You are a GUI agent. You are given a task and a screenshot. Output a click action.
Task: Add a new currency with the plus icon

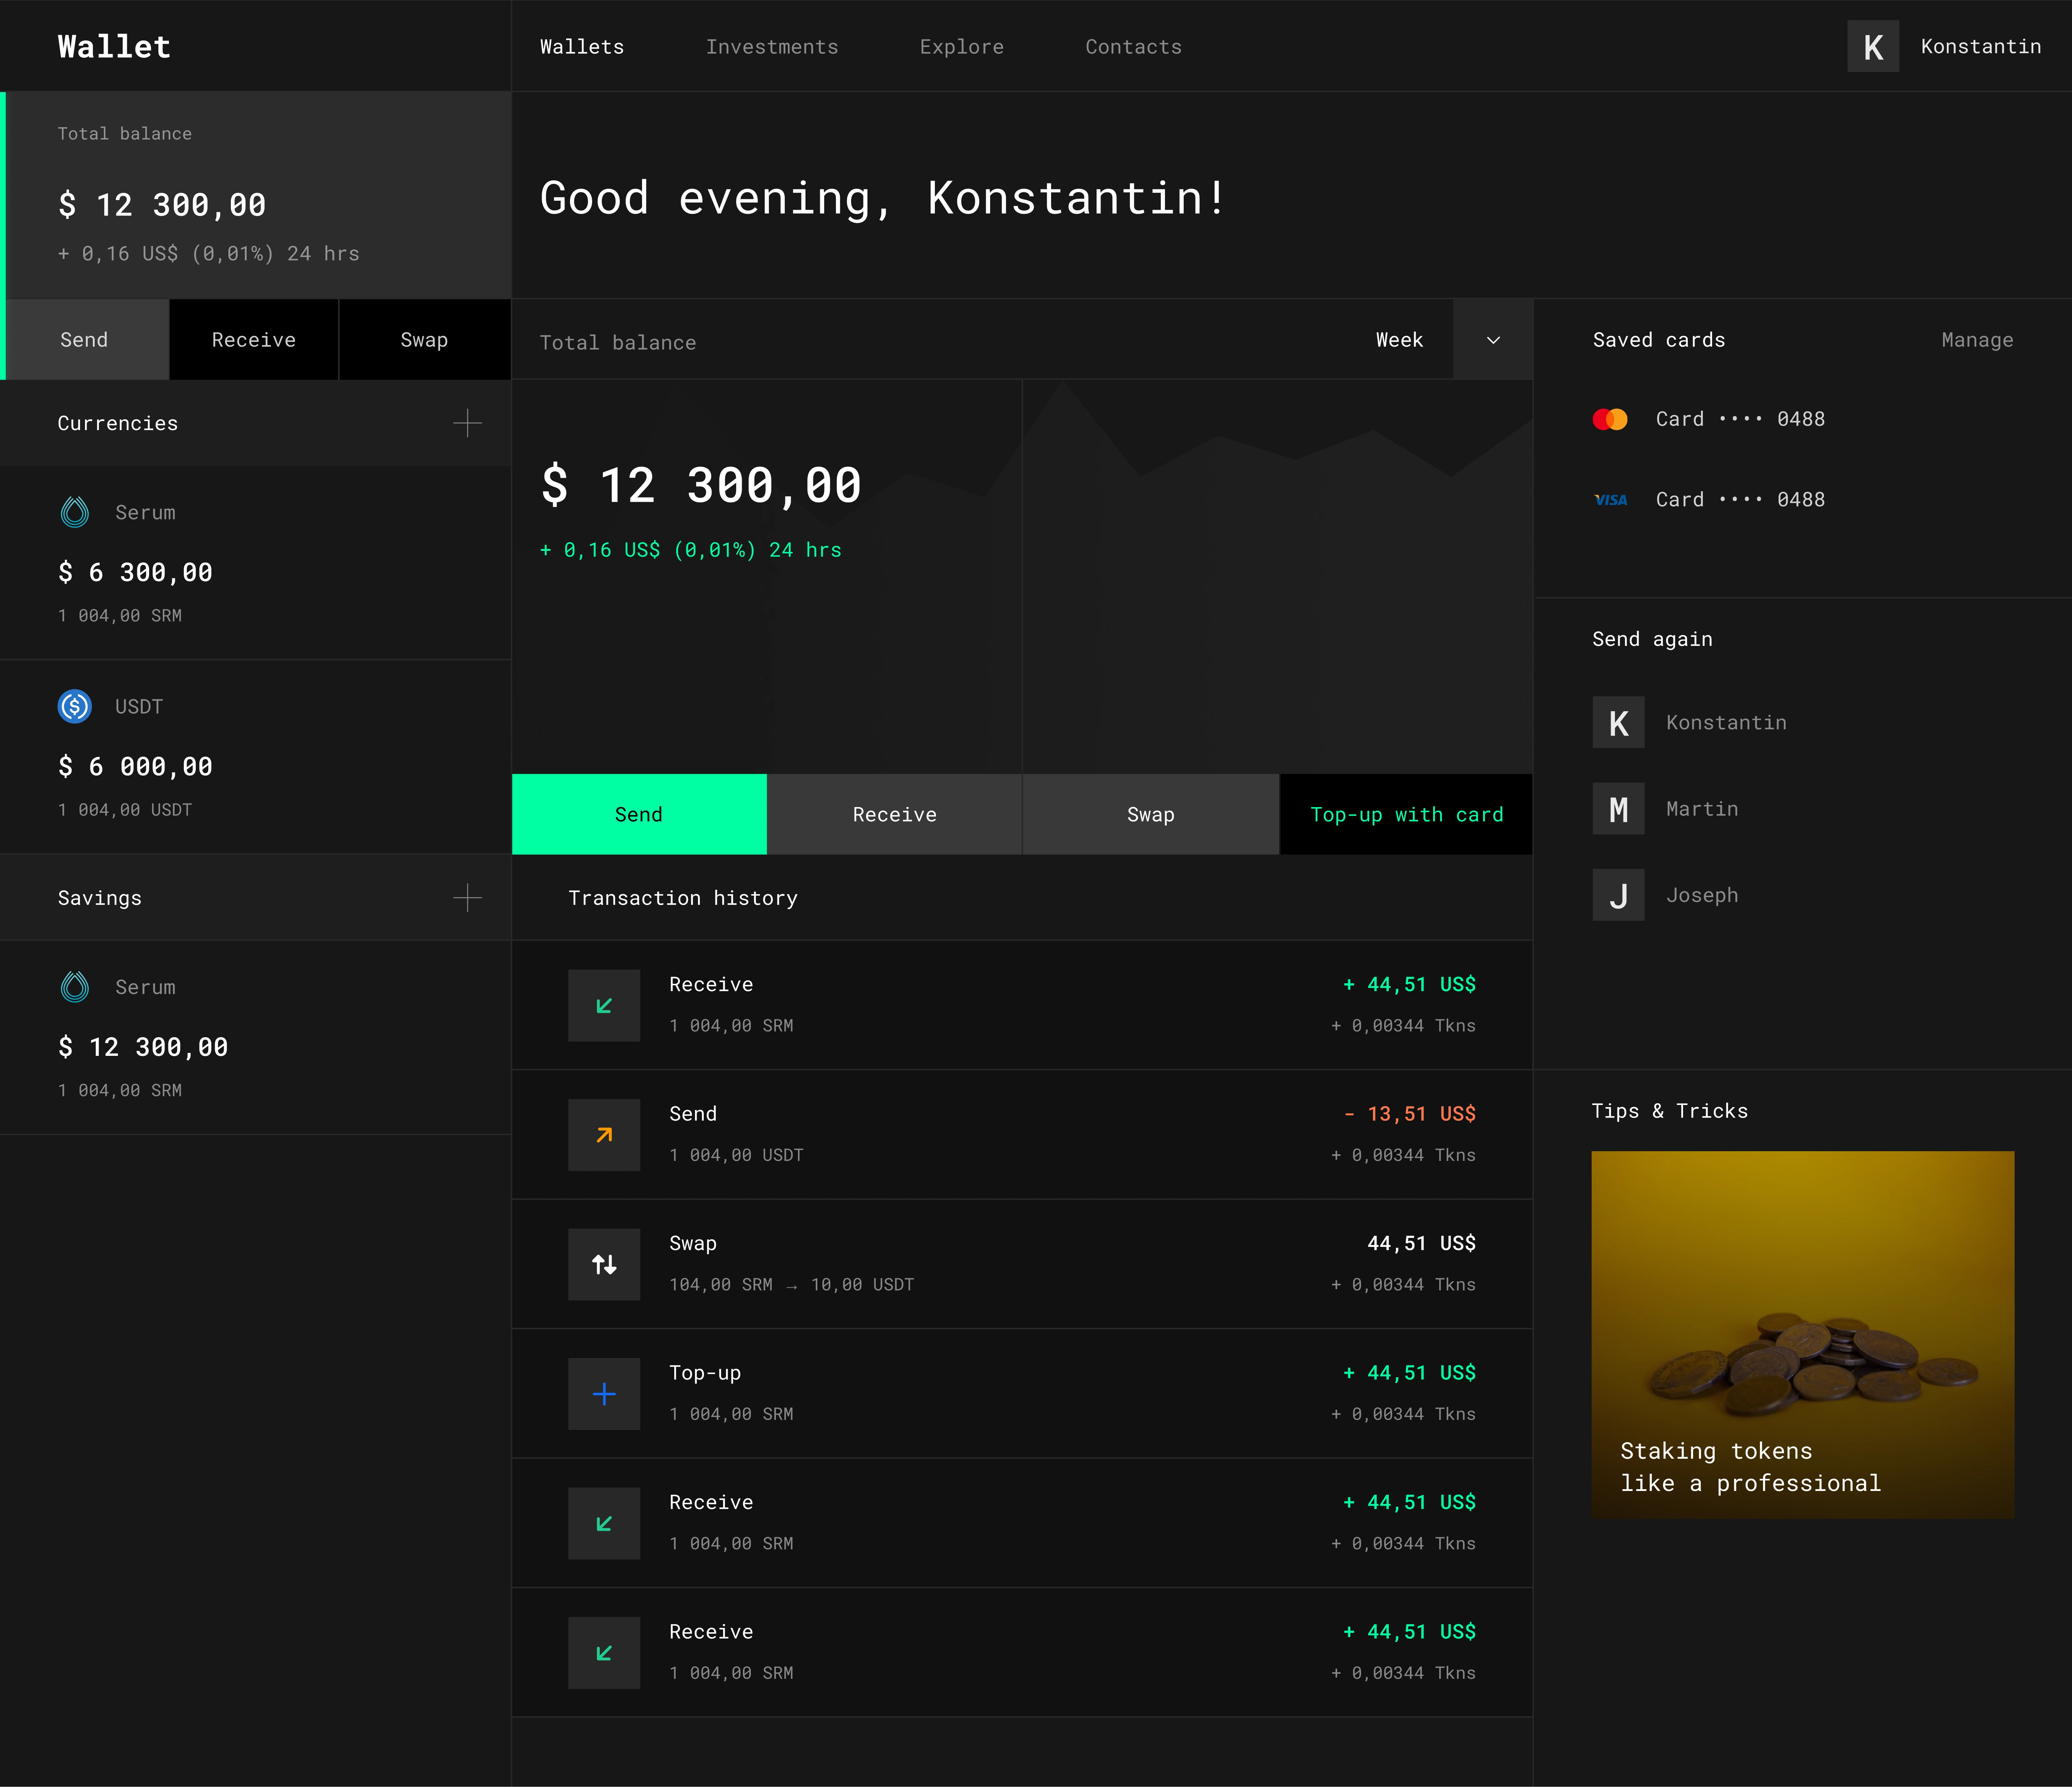click(467, 423)
